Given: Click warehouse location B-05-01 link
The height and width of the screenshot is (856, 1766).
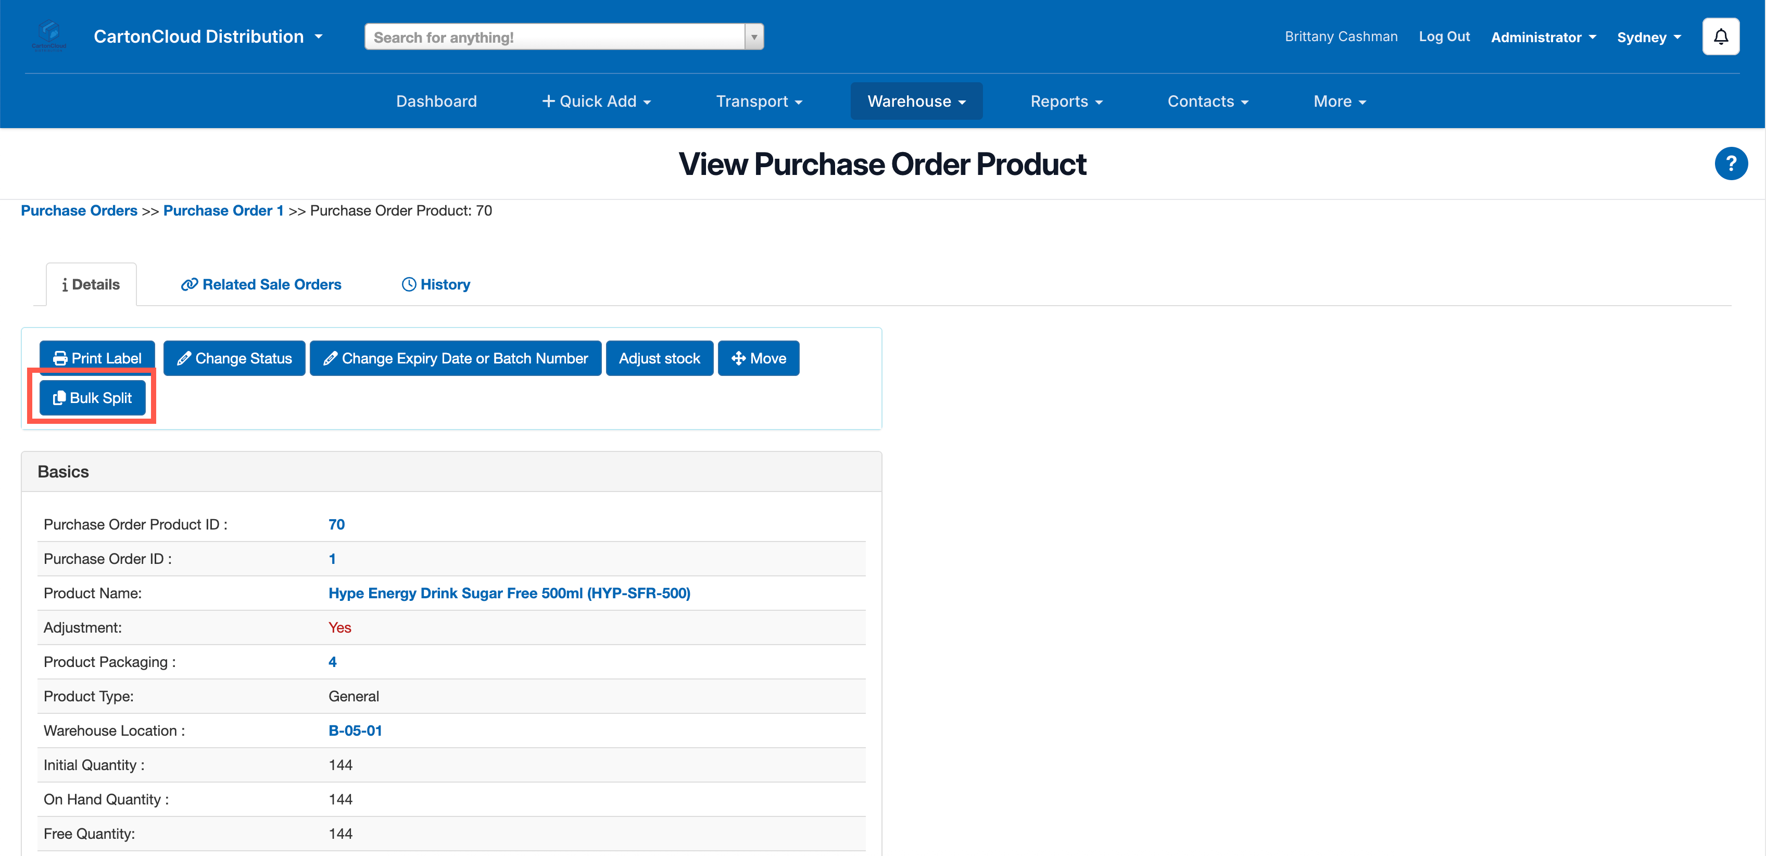Looking at the screenshot, I should point(355,731).
